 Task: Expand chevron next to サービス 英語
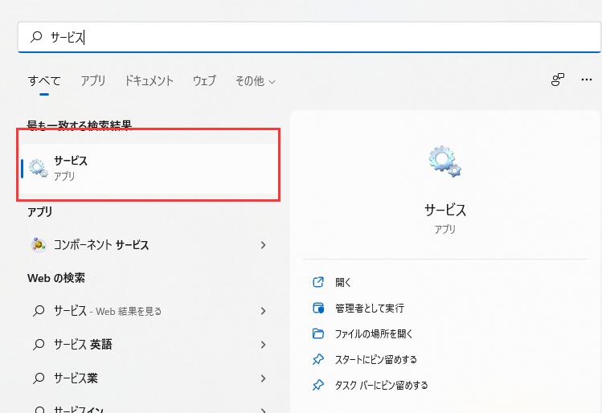click(263, 345)
